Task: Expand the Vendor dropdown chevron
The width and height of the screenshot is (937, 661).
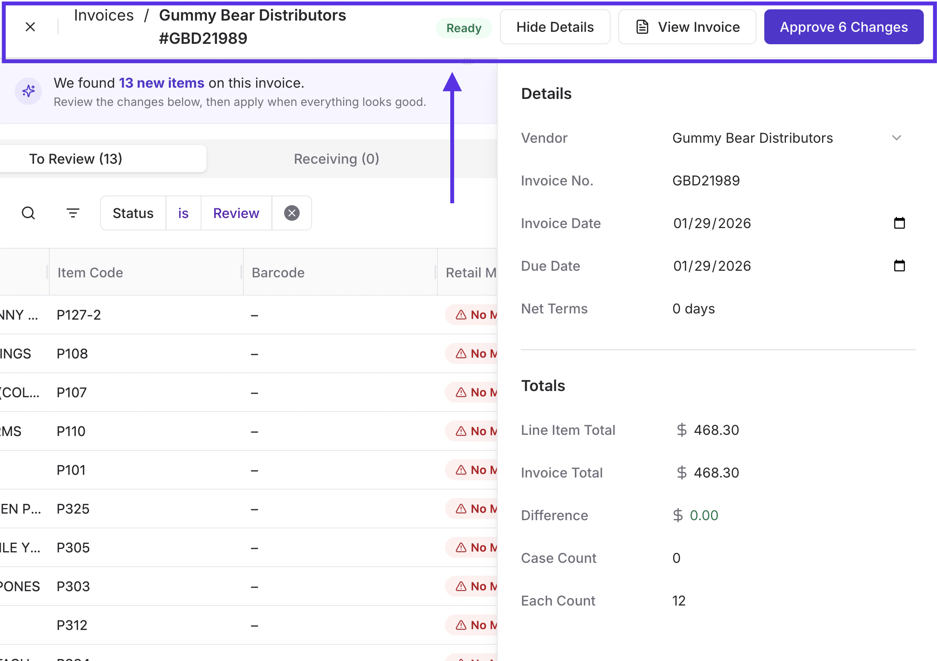Action: tap(896, 138)
